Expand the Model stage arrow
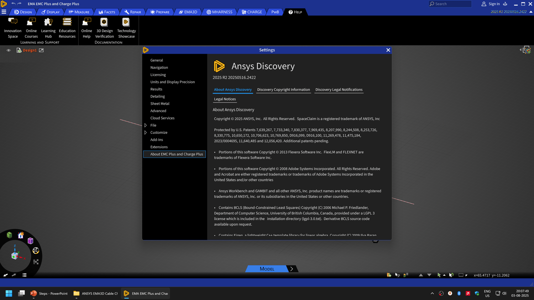534x300 pixels. (292, 269)
